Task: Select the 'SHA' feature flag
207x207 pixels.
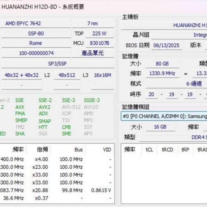Action: click(x=20, y=133)
